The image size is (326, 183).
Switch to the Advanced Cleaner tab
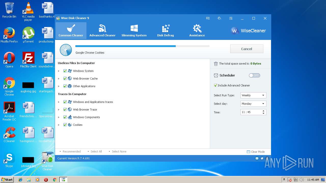click(102, 30)
